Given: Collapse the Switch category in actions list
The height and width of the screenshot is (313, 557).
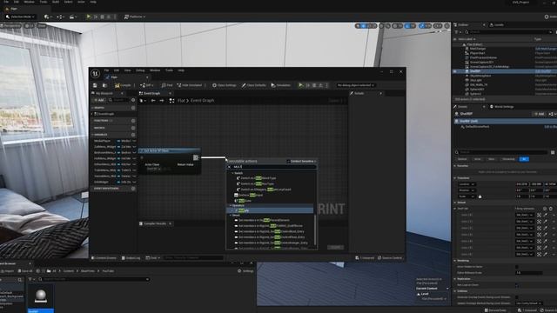Looking at the screenshot, I should (232, 173).
